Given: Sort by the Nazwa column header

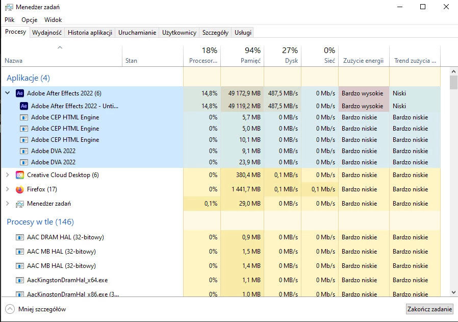Looking at the screenshot, I should (62, 56).
